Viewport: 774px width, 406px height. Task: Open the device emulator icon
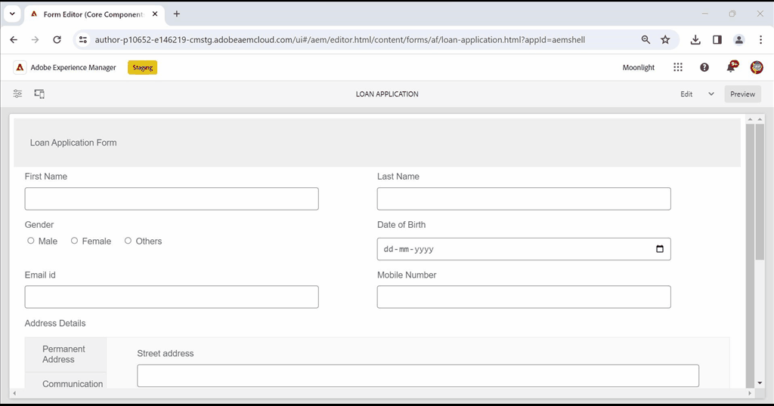[39, 94]
